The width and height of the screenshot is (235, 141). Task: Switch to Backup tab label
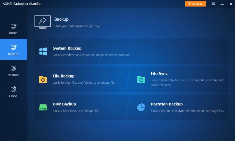13,54
